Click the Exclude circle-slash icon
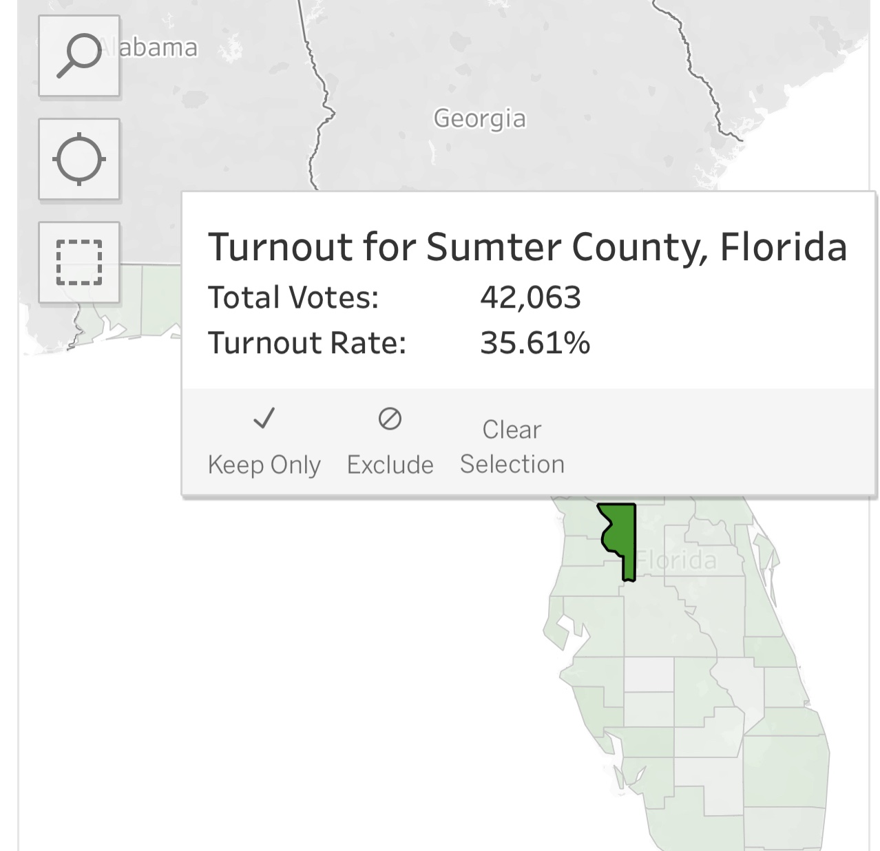The image size is (880, 851). pyautogui.click(x=390, y=418)
